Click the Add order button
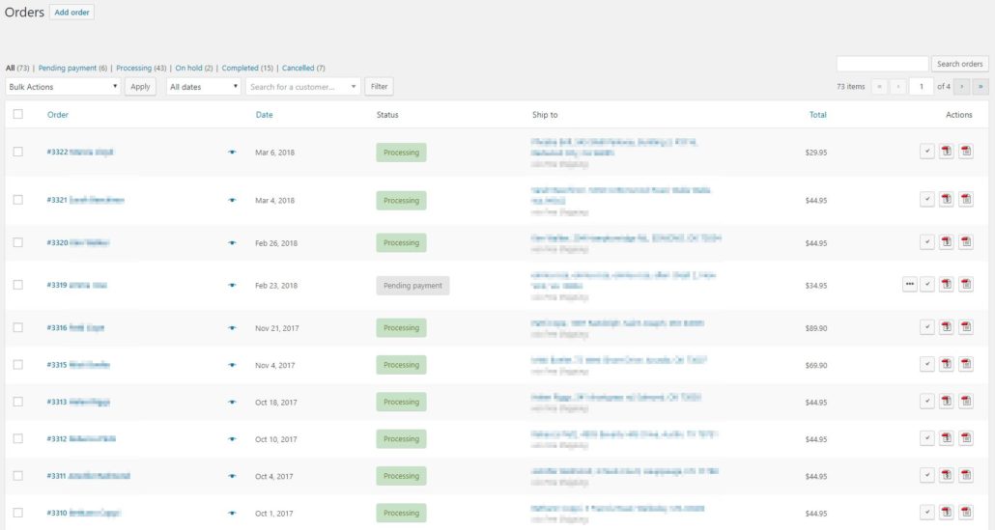Image resolution: width=995 pixels, height=530 pixels. click(x=71, y=13)
